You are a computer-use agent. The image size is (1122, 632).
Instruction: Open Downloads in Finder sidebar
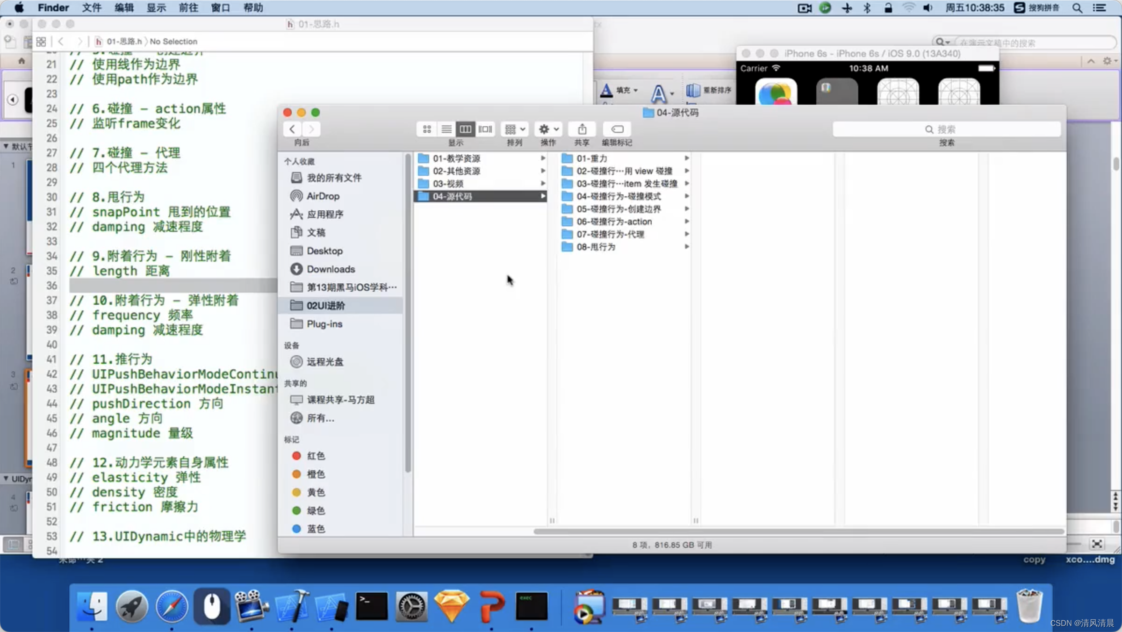click(x=331, y=269)
